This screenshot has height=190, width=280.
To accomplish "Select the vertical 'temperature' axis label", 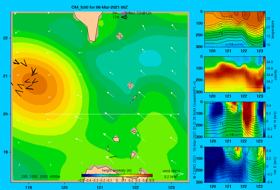I will click(x=273, y=29).
